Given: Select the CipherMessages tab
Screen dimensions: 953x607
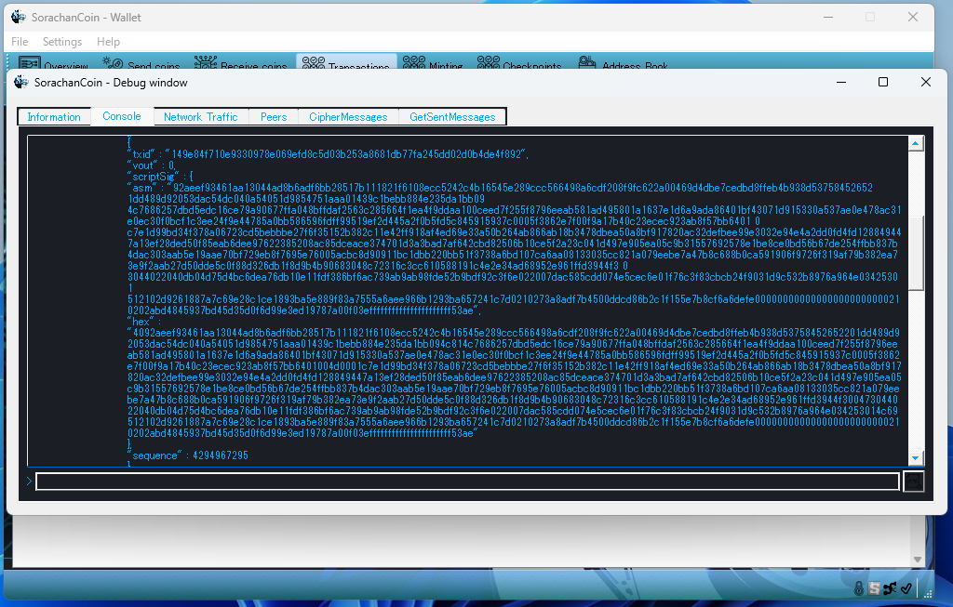Looking at the screenshot, I should pyautogui.click(x=348, y=117).
